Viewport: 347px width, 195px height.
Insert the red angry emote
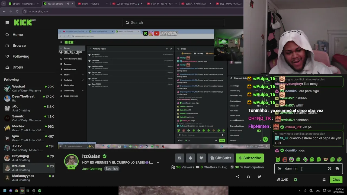285,160
